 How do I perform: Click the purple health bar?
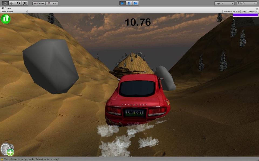246,15
